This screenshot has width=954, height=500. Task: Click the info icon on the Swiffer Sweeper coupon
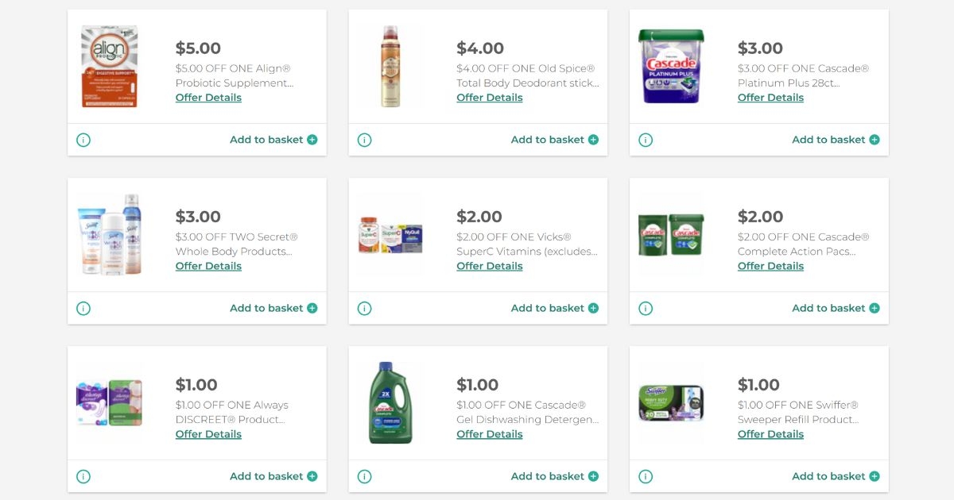(x=646, y=476)
